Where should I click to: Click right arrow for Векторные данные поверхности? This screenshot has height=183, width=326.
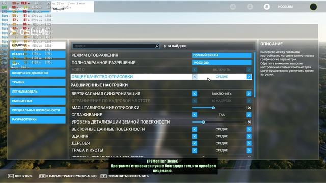point(249,129)
